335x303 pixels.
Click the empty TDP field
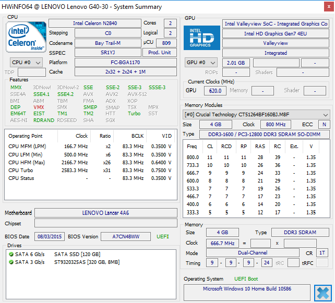tap(32, 72)
